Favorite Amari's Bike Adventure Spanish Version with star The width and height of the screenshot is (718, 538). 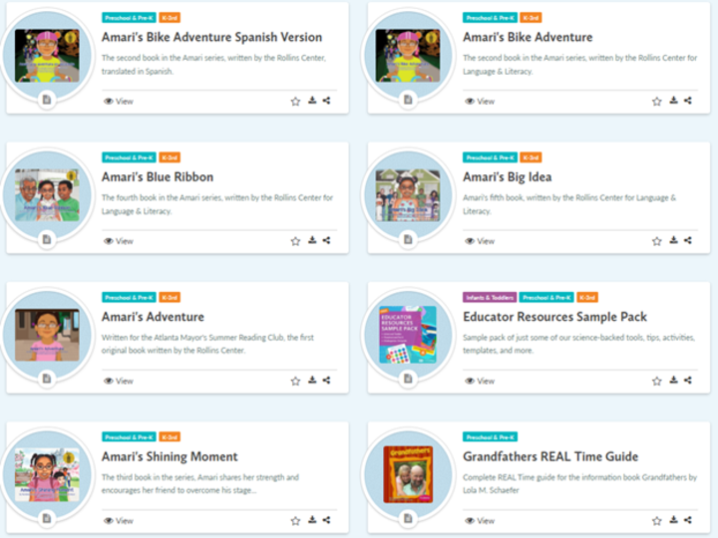point(295,101)
